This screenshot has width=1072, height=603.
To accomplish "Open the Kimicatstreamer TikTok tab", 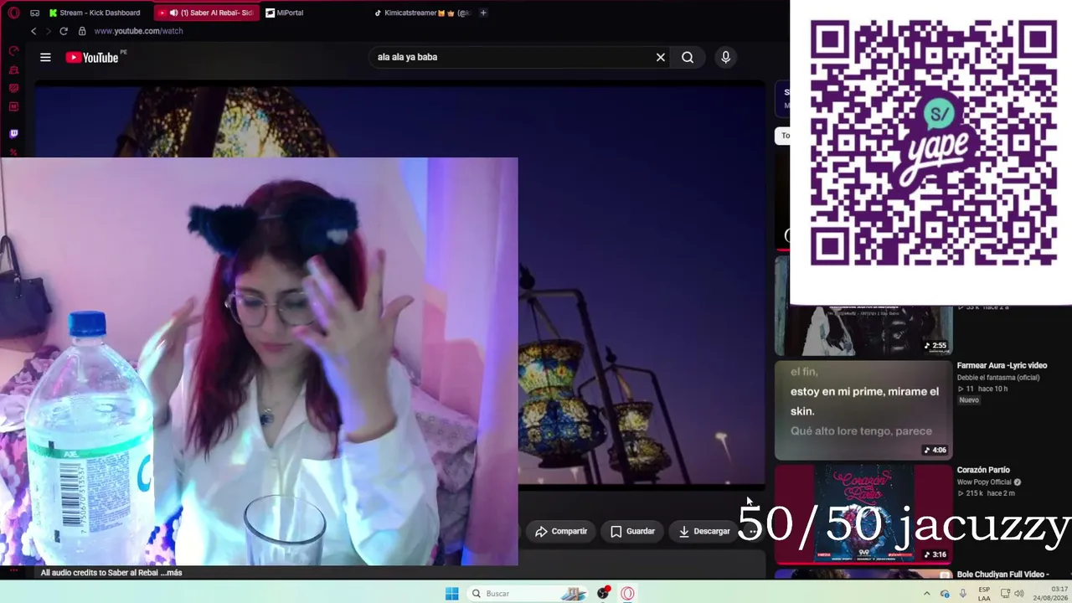I will click(422, 13).
